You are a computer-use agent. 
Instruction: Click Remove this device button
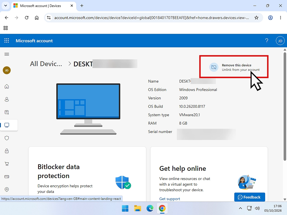[234, 67]
